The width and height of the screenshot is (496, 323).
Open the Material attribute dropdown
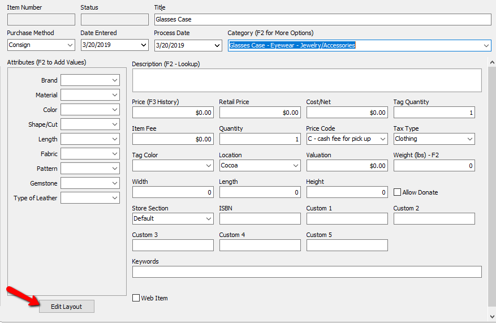(90, 95)
